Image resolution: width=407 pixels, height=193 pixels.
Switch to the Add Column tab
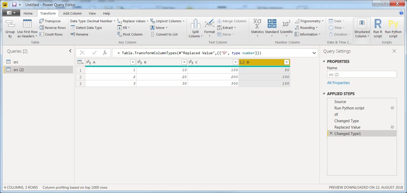[x=72, y=13]
